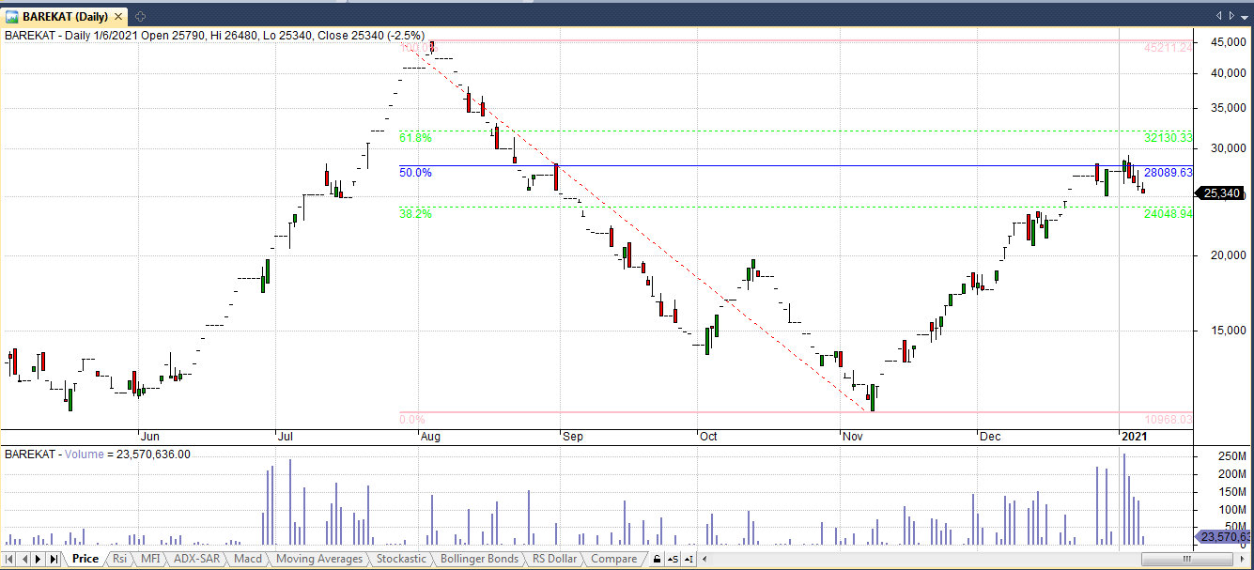
Task: Click the add new chart tab icon
Action: [140, 16]
